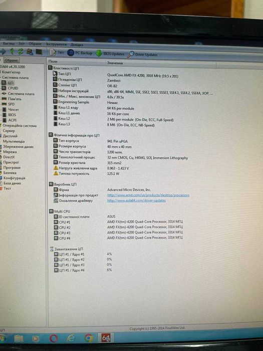Open the Мережа category

pyautogui.click(x=10, y=152)
